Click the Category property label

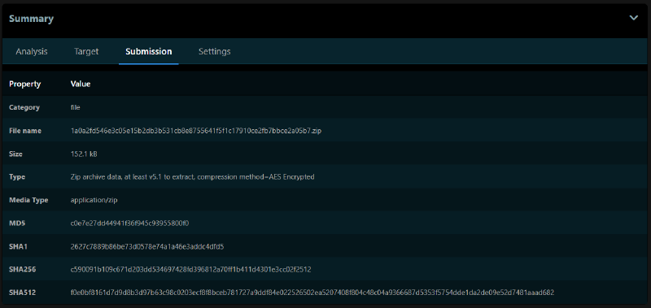(24, 107)
